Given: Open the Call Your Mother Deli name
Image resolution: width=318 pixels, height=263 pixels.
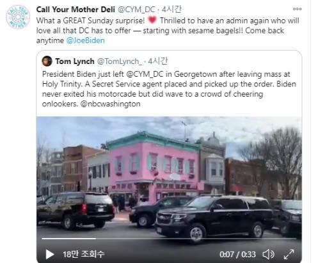Looking at the screenshot, I should coord(76,10).
